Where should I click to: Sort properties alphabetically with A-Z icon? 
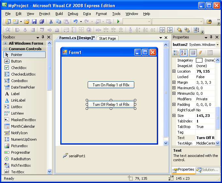pos(184,53)
